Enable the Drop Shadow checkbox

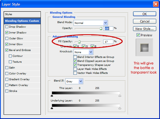[x=7, y=27]
